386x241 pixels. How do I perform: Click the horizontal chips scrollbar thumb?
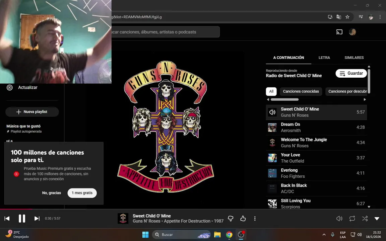point(284,100)
